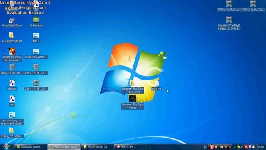Select the video file beside the slender shortcut
This screenshot has height=150, width=266.
coord(36,85)
